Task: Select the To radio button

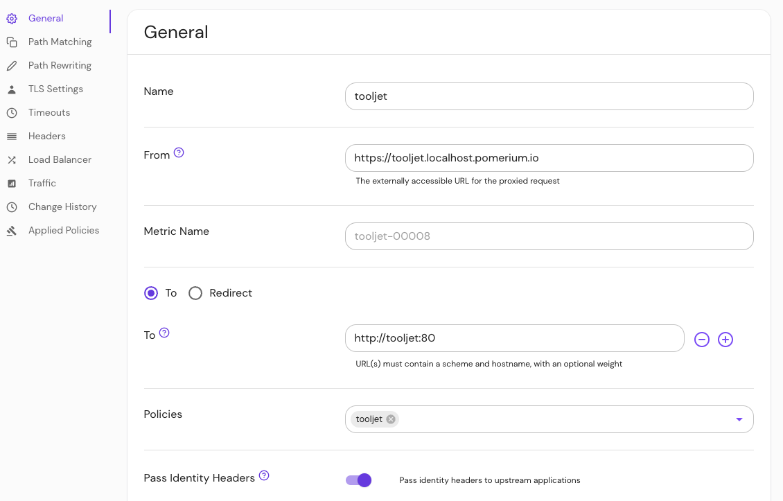Action: click(x=151, y=293)
